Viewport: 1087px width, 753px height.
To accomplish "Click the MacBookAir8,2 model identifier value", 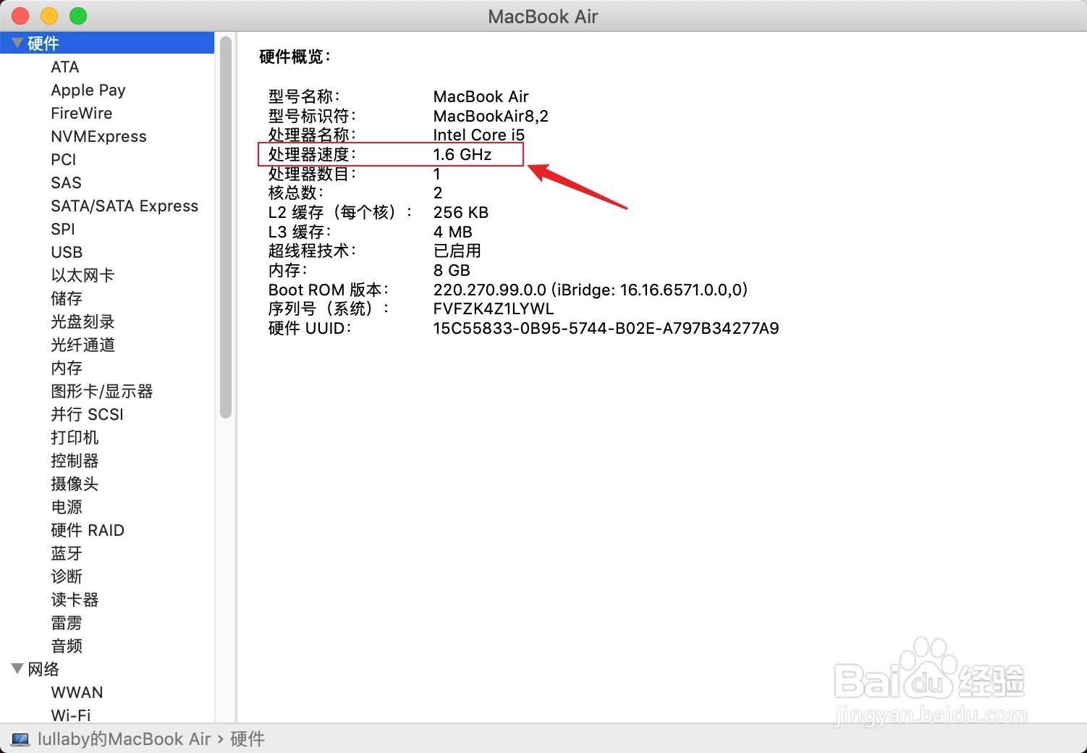I will [x=491, y=116].
